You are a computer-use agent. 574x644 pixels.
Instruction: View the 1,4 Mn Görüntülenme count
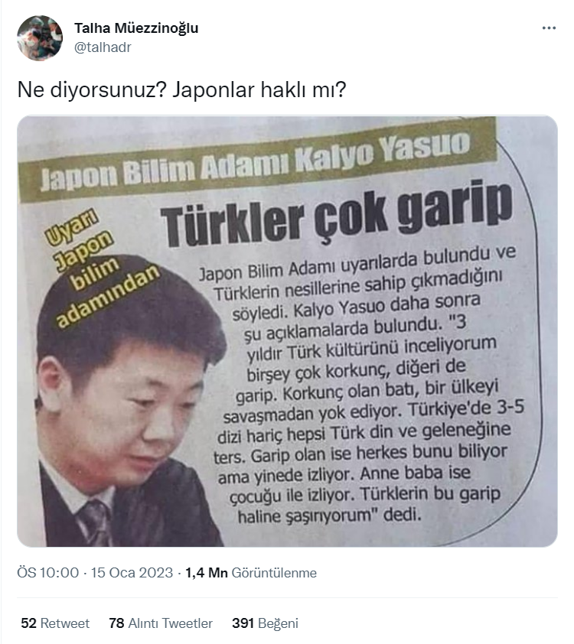pos(251,573)
